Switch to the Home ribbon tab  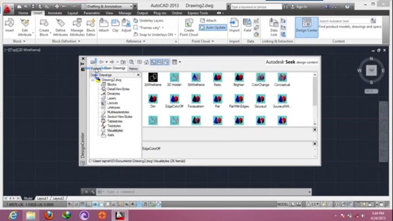pos(23,13)
